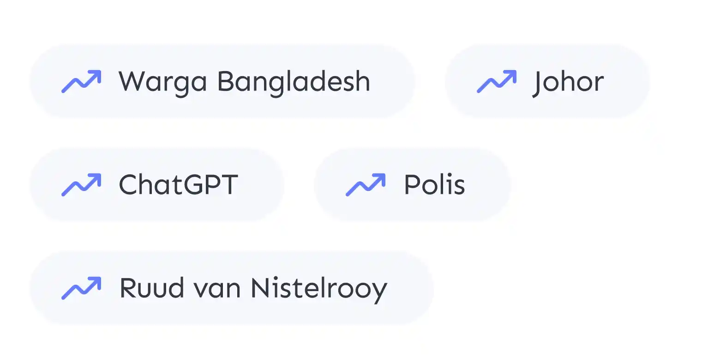This screenshot has height=364, width=720.
Task: Click the trending arrow icon beside ChatGPT
Action: point(81,185)
